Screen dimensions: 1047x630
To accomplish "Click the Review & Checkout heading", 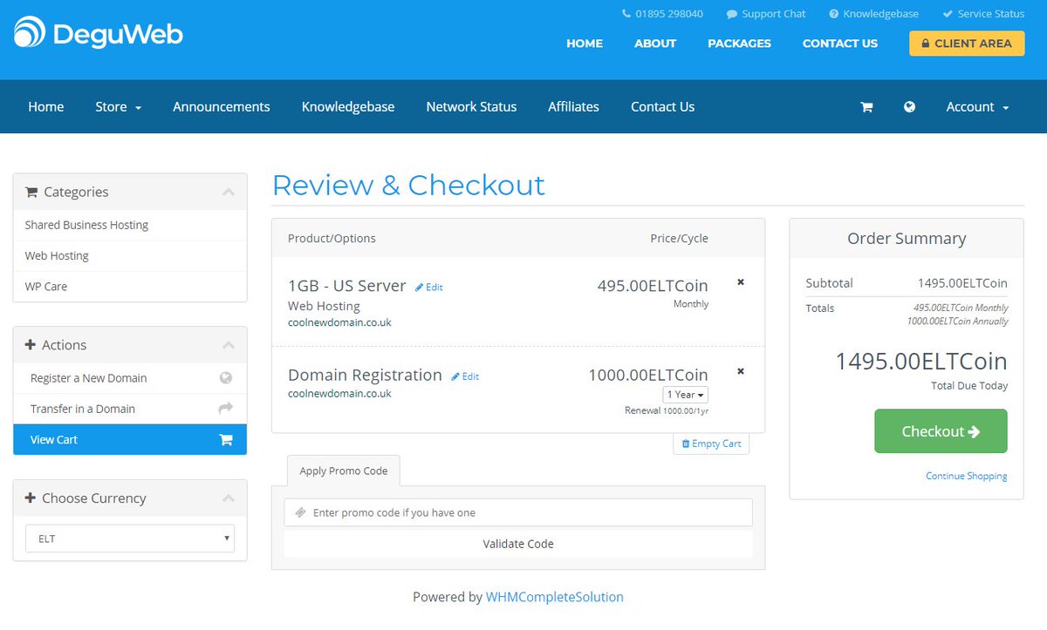I will (x=408, y=185).
